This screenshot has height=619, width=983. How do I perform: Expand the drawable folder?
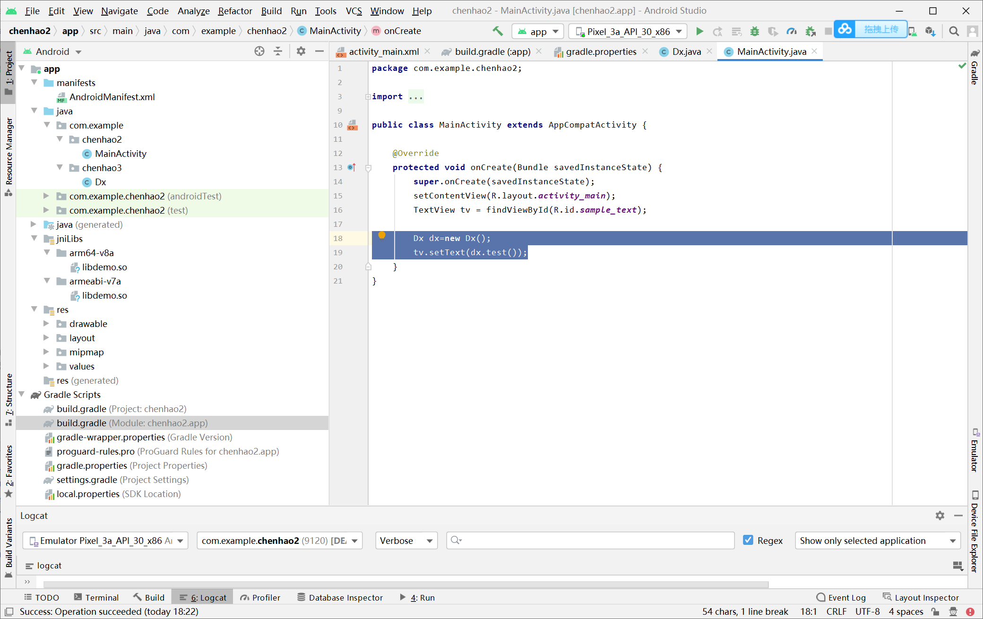pyautogui.click(x=46, y=324)
